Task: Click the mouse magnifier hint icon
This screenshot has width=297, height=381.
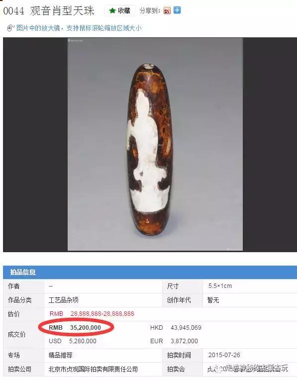Action: pyautogui.click(x=10, y=28)
